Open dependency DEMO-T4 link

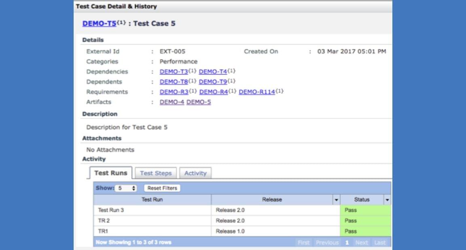click(x=213, y=72)
